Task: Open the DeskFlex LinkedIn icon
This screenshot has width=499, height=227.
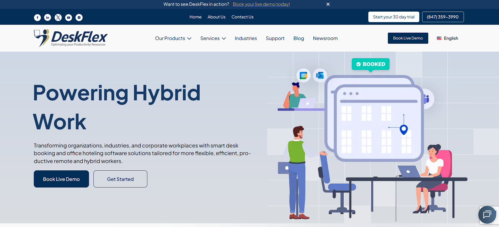Action: (x=48, y=18)
